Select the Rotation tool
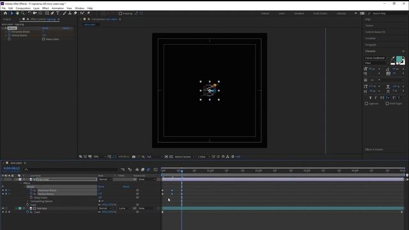The height and width of the screenshot is (230, 409). pos(29,13)
